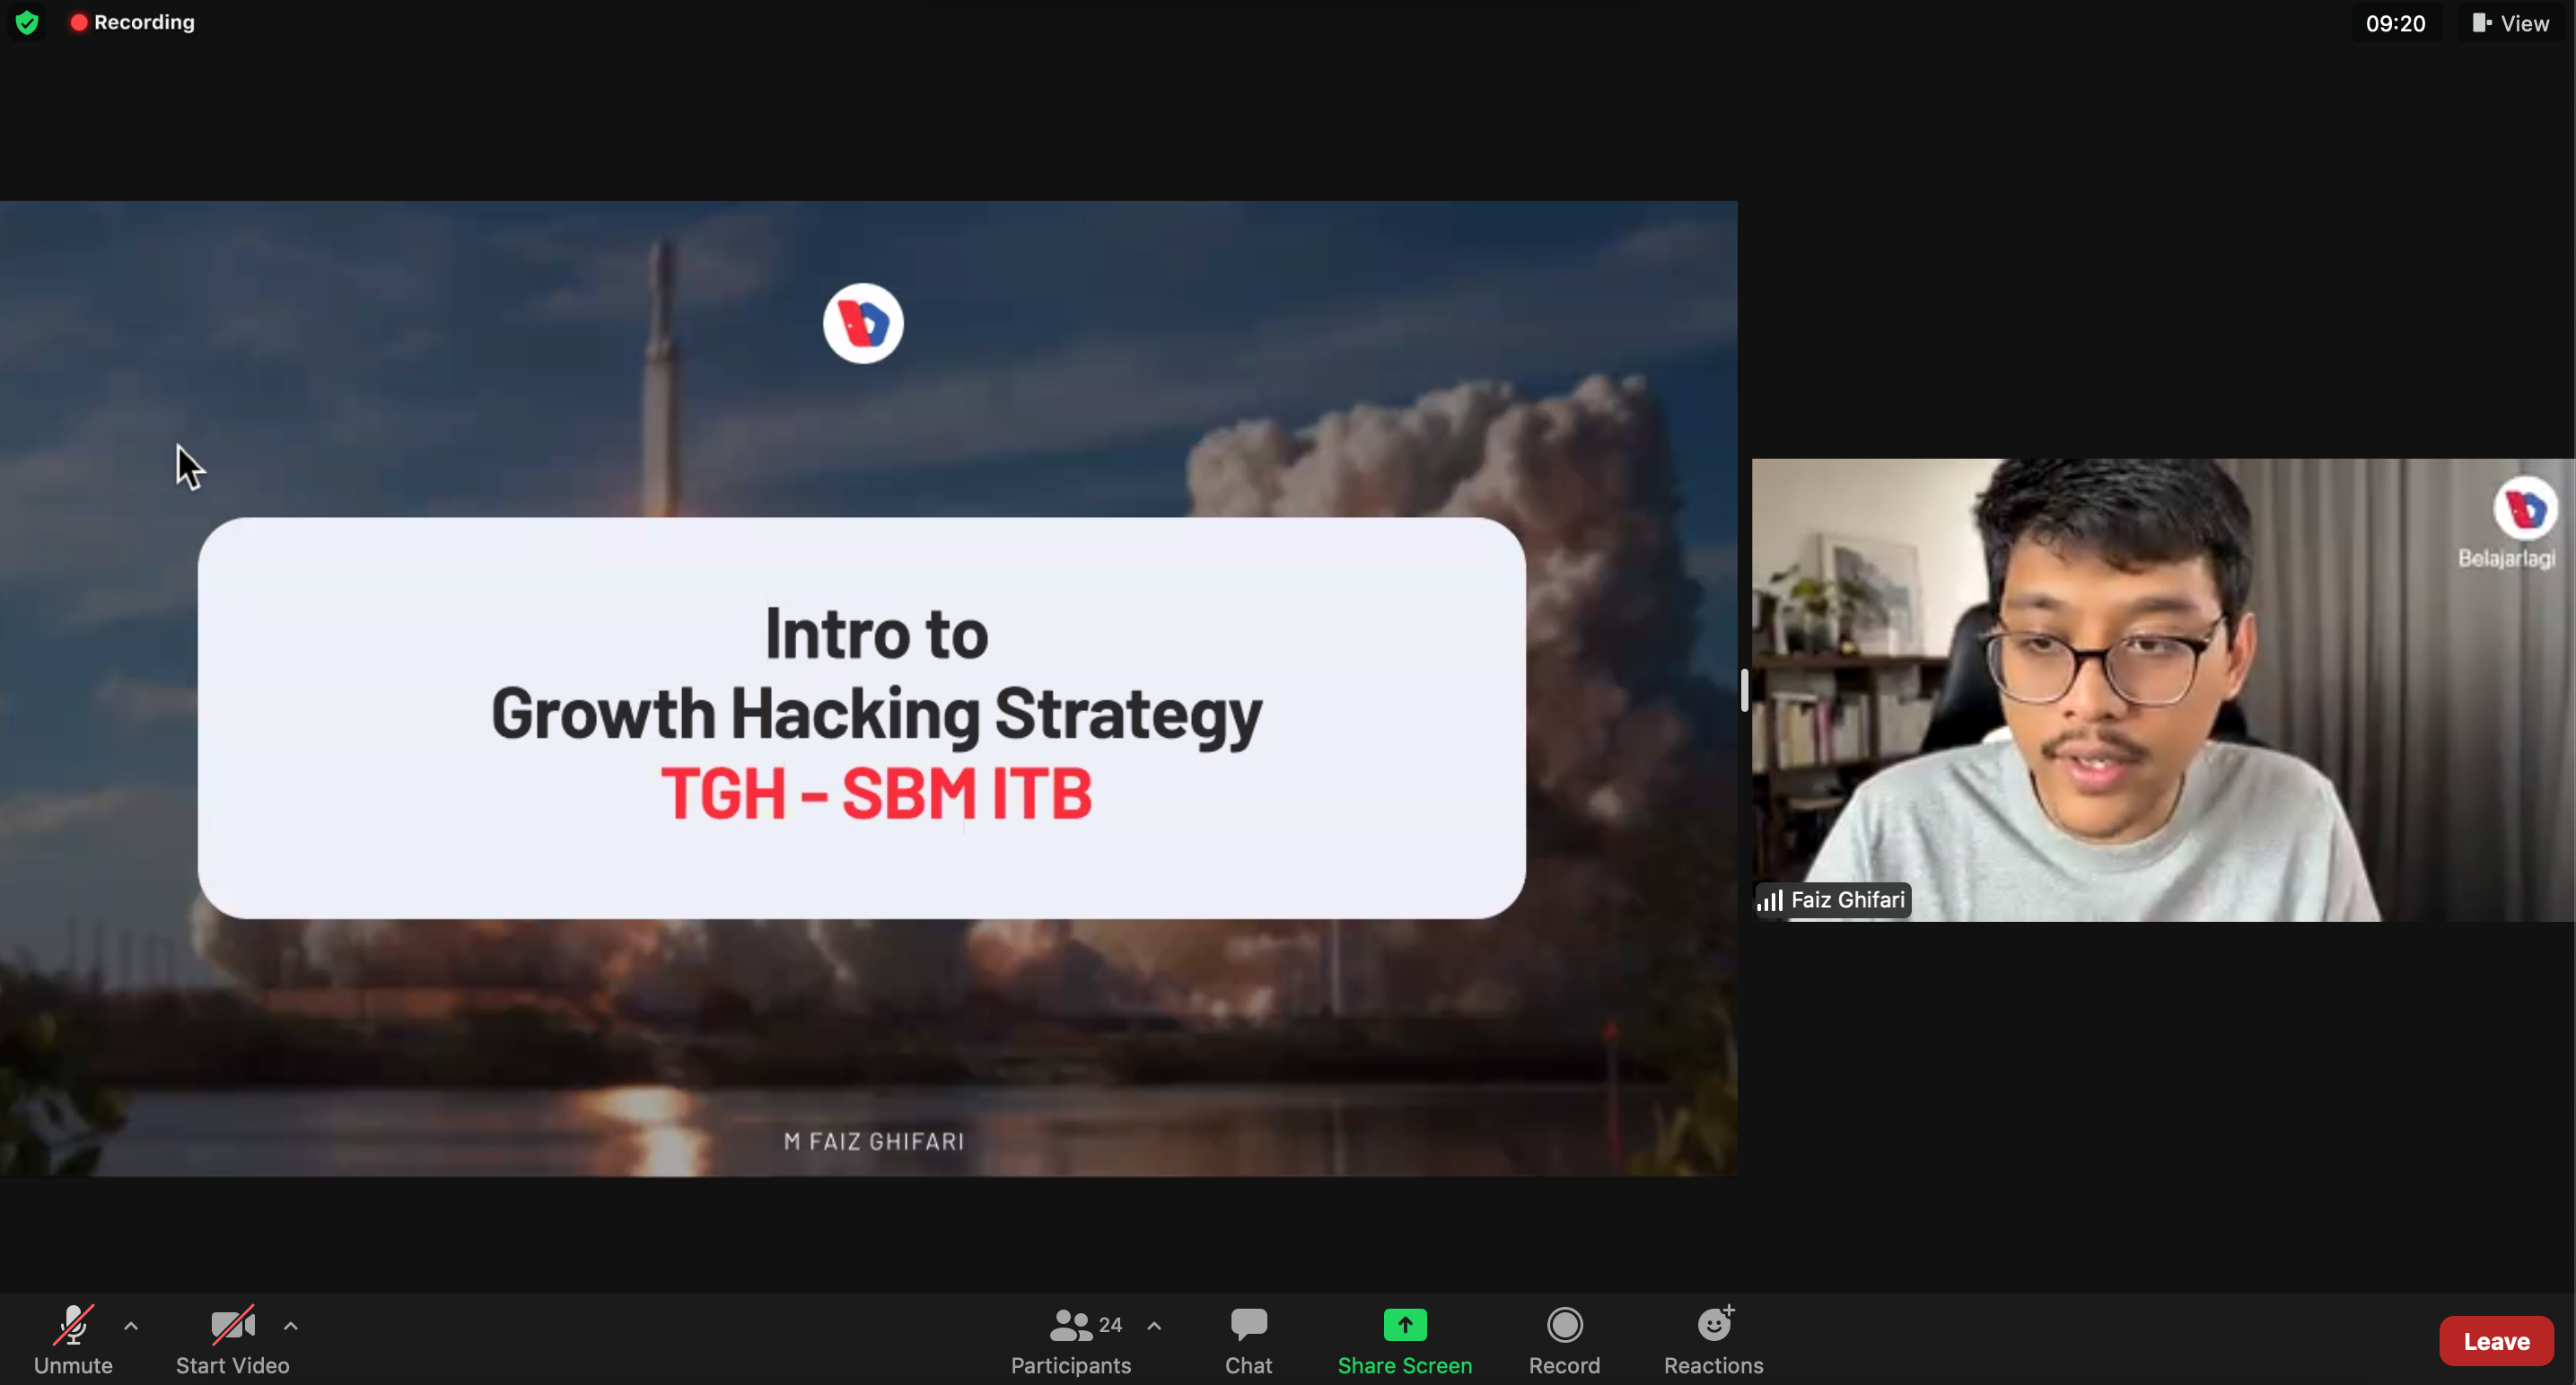Click the red Leave button
2576x1385 pixels.
2496,1341
